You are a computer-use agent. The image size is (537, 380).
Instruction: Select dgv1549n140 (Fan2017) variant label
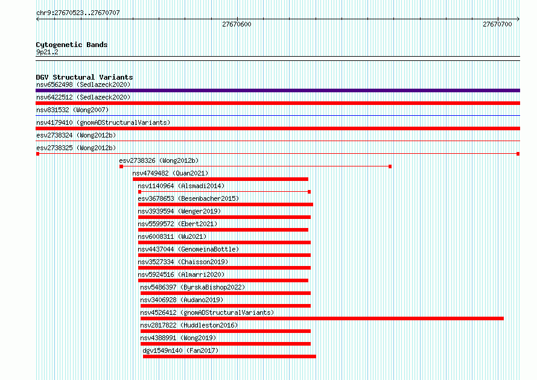pos(180,350)
